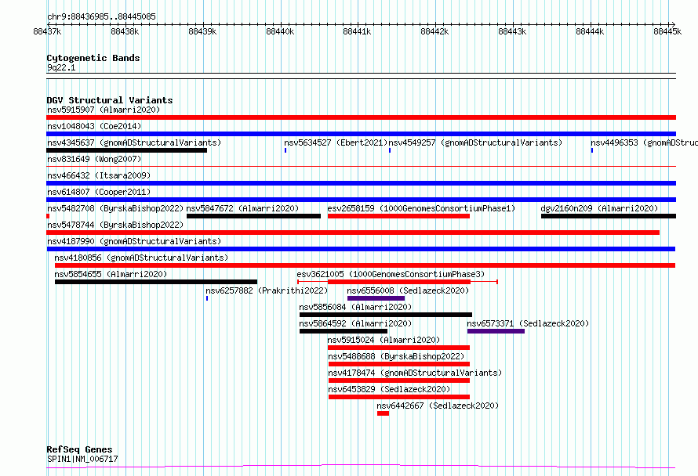Click the red nsv5915024 variant bar
The height and width of the screenshot is (476, 698).
pyautogui.click(x=399, y=348)
